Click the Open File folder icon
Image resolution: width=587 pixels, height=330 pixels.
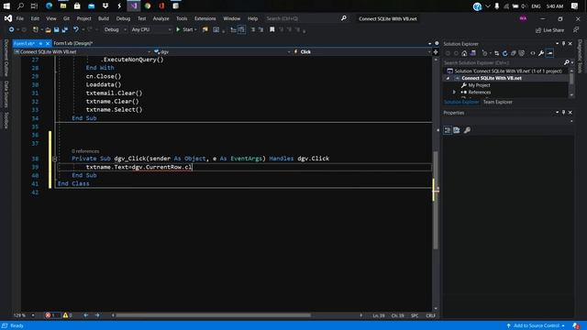(x=48, y=29)
